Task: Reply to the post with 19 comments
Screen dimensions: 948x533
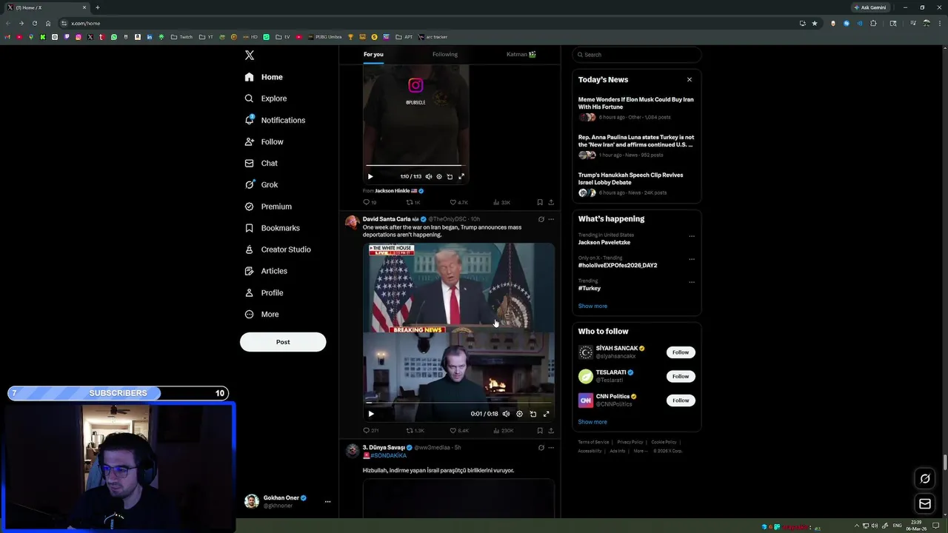Action: click(x=370, y=202)
